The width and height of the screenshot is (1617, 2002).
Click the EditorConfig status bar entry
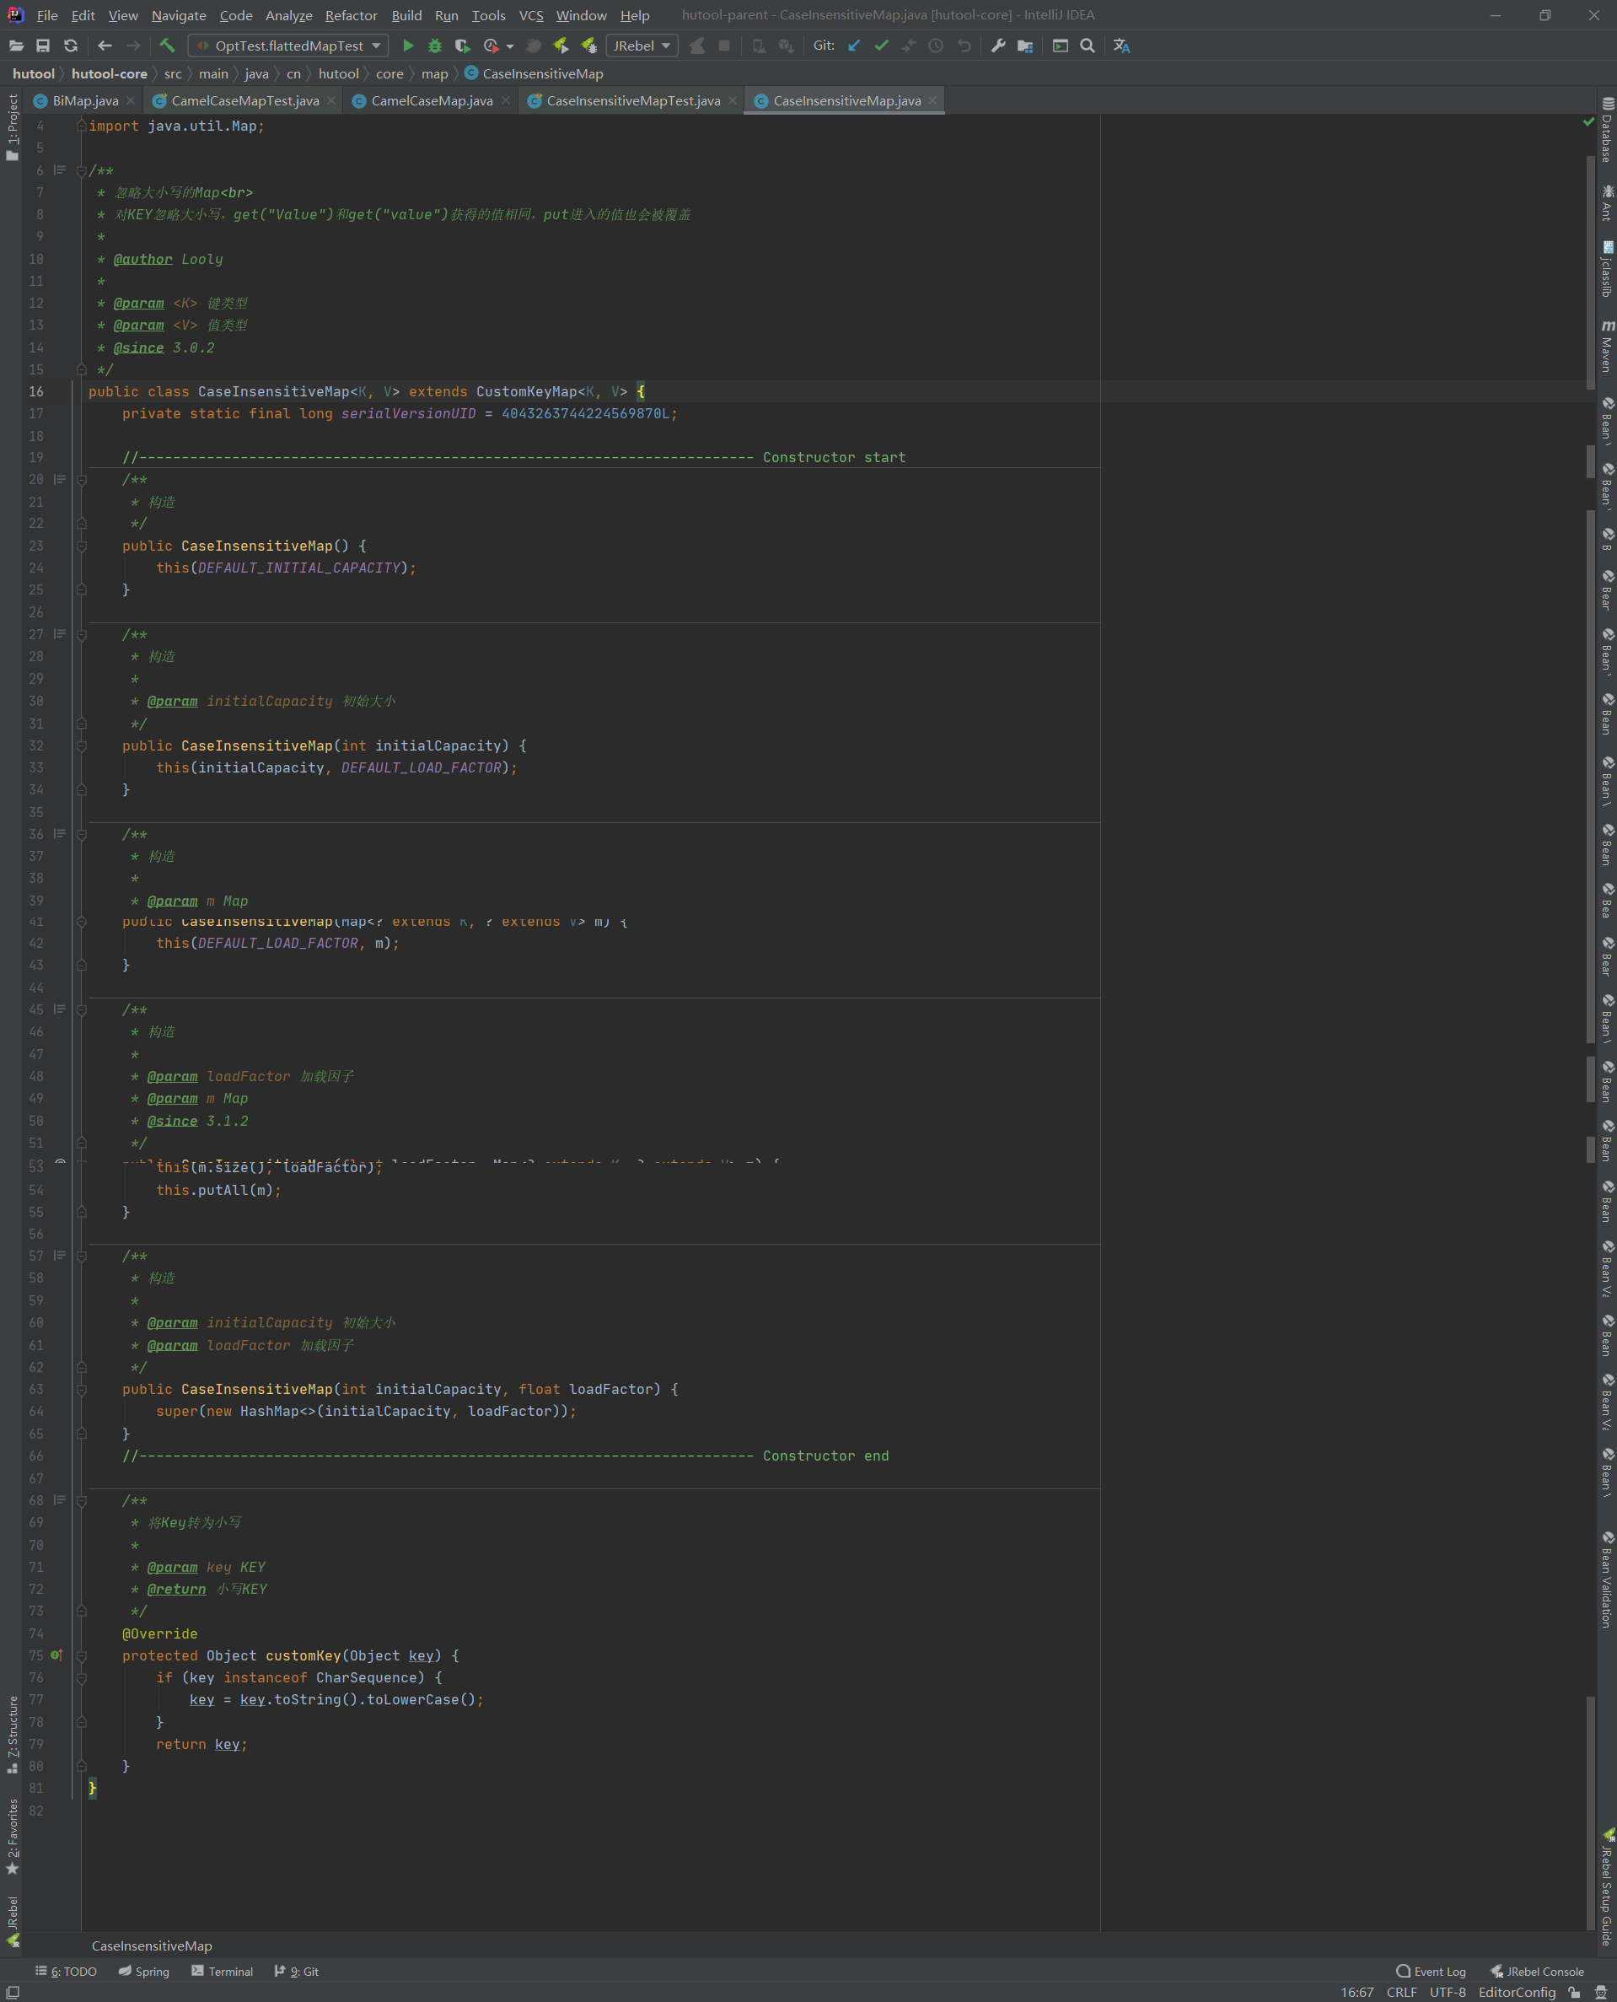tap(1517, 1992)
